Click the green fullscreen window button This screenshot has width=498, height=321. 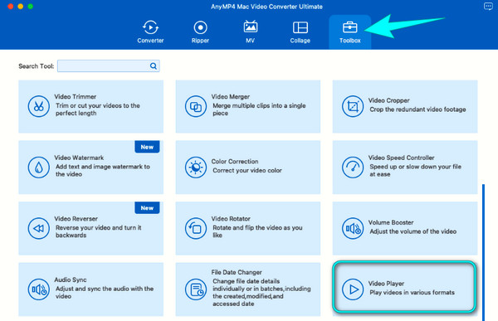click(31, 7)
